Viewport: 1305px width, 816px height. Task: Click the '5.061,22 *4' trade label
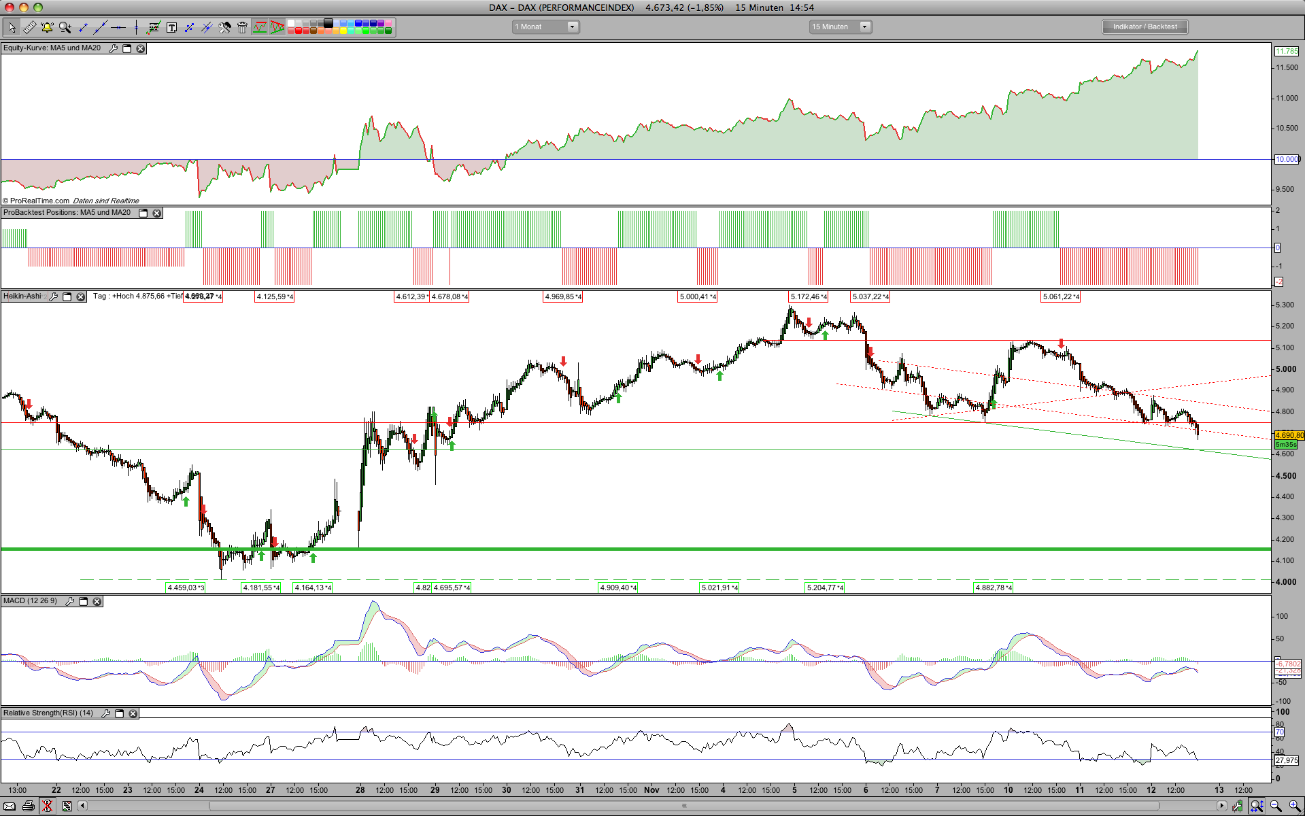[x=1061, y=296]
